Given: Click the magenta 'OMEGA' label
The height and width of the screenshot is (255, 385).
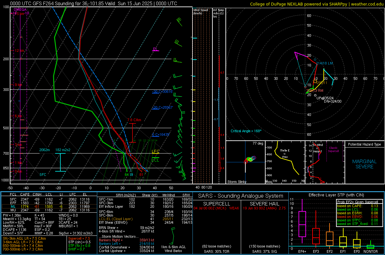Looking at the screenshot, I should click(20, 9).
